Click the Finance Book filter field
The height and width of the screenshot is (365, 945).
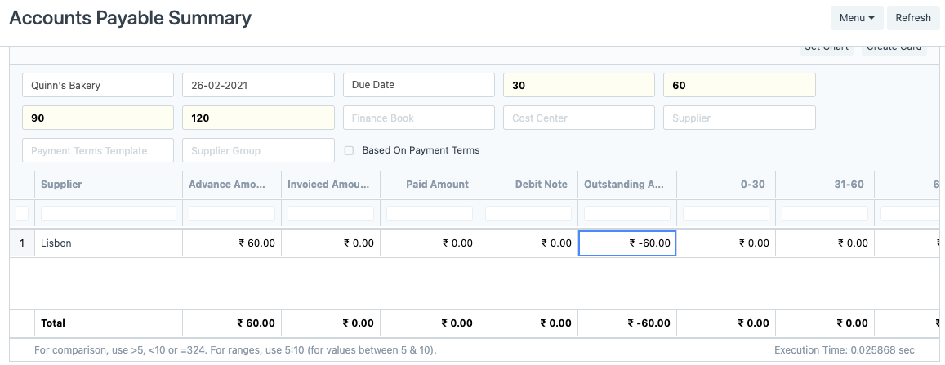click(418, 118)
